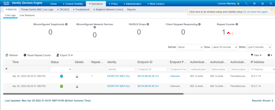Click green check status icon for 08:29:31.266 row

(61, 86)
